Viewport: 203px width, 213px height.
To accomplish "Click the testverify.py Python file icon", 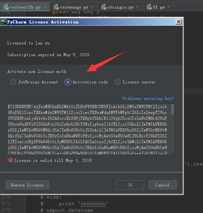I will [6, 7].
